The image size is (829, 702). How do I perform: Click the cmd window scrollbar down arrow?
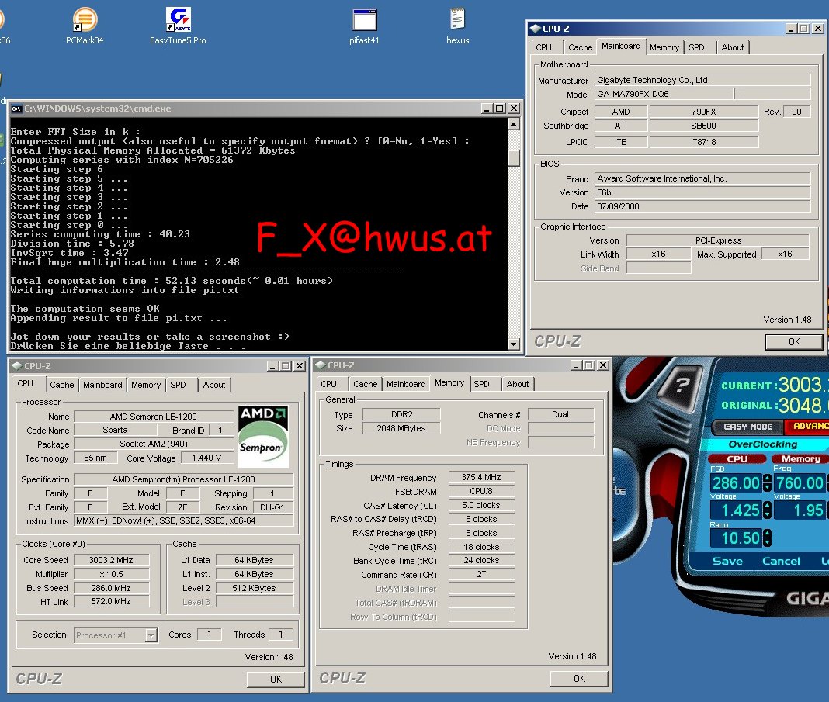(513, 344)
